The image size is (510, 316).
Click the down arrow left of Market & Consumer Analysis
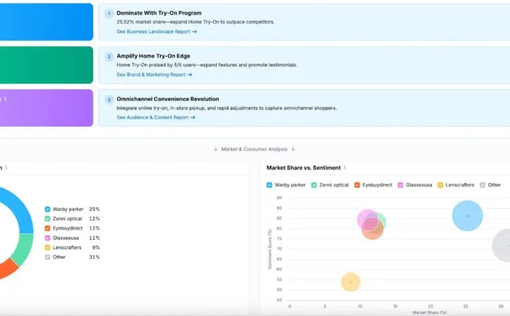(216, 149)
